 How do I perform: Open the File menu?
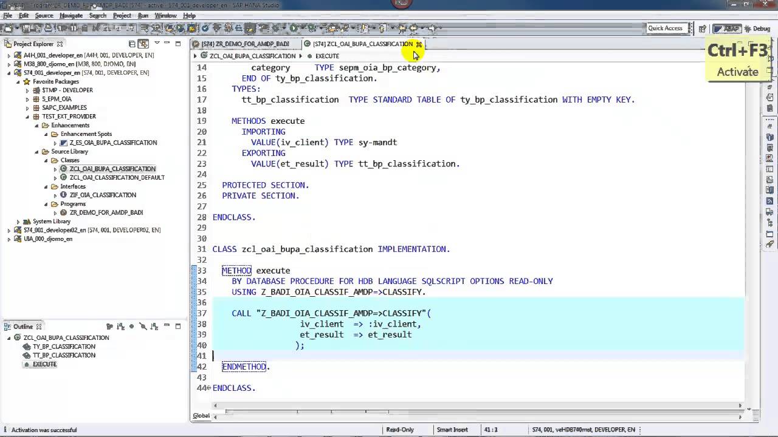pyautogui.click(x=7, y=15)
